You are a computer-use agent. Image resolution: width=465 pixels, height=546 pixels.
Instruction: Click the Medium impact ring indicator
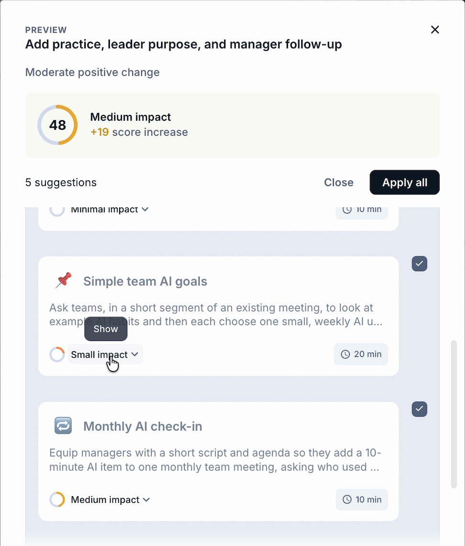point(57,500)
